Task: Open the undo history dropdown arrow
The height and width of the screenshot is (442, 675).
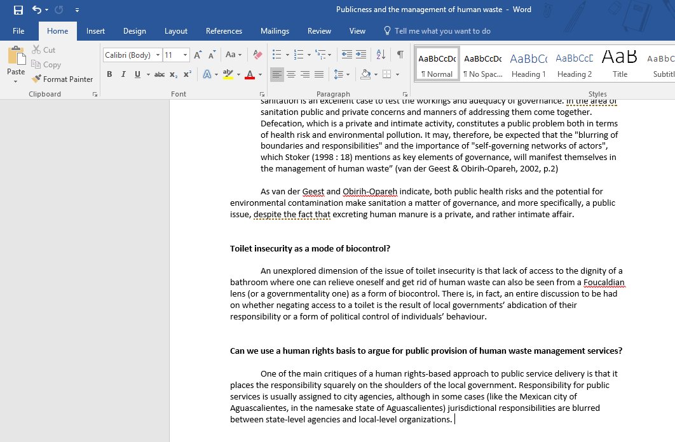Action: click(46, 10)
